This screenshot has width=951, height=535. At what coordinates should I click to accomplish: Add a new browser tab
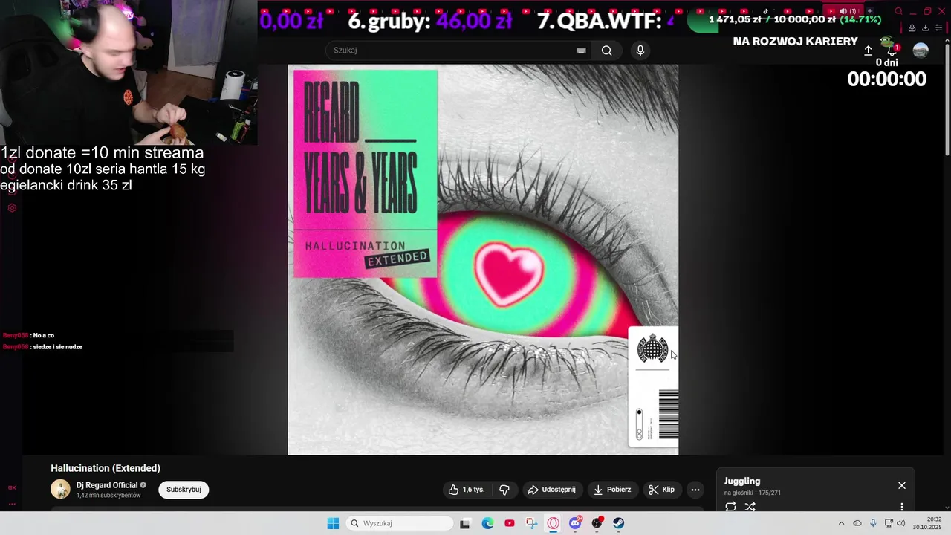869,11
